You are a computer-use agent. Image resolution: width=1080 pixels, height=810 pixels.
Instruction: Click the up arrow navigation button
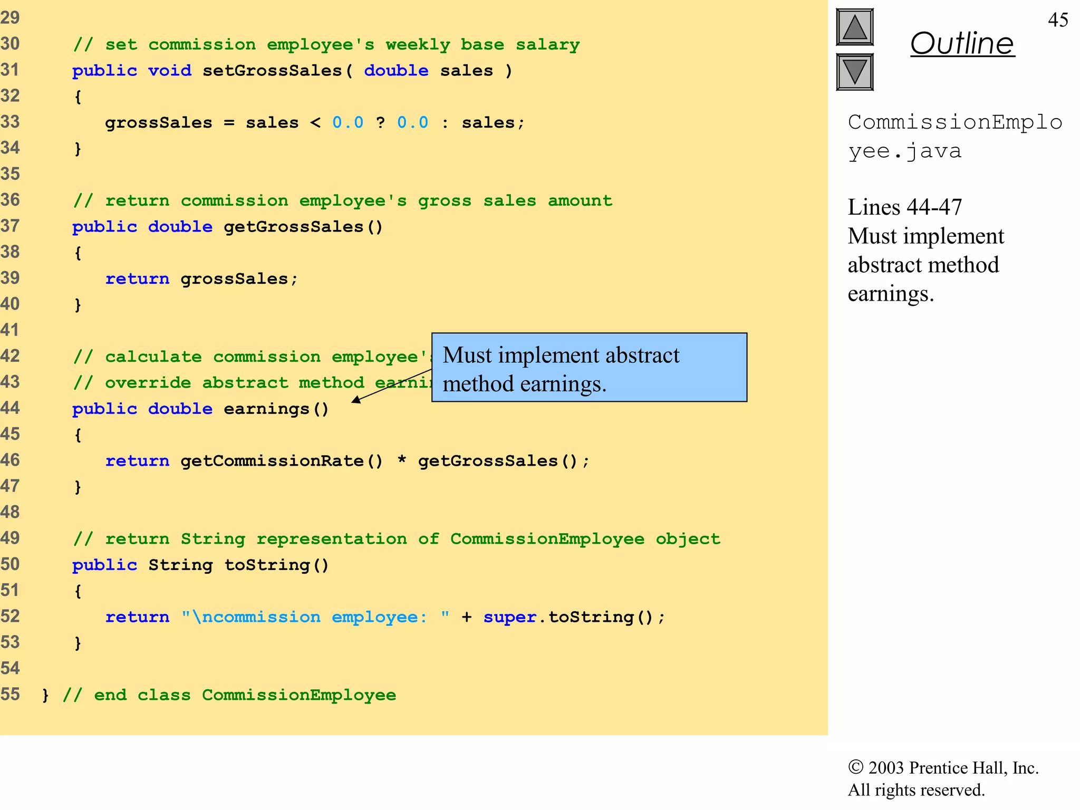click(x=854, y=27)
